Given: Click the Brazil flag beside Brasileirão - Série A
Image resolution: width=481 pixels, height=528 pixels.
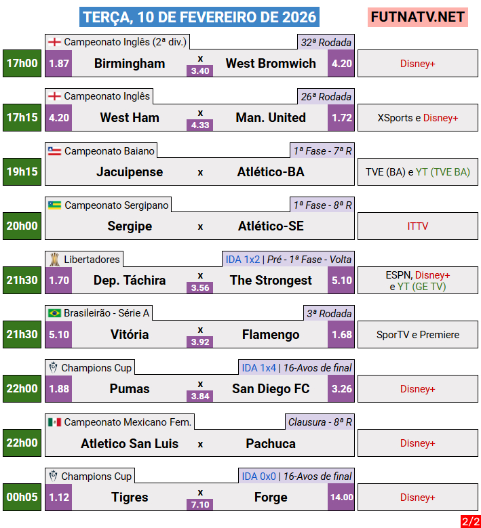Looking at the screenshot, I should pos(54,313).
